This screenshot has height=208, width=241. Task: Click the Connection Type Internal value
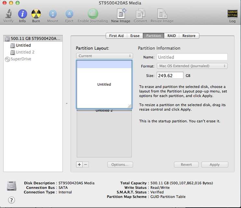[x=65, y=192]
